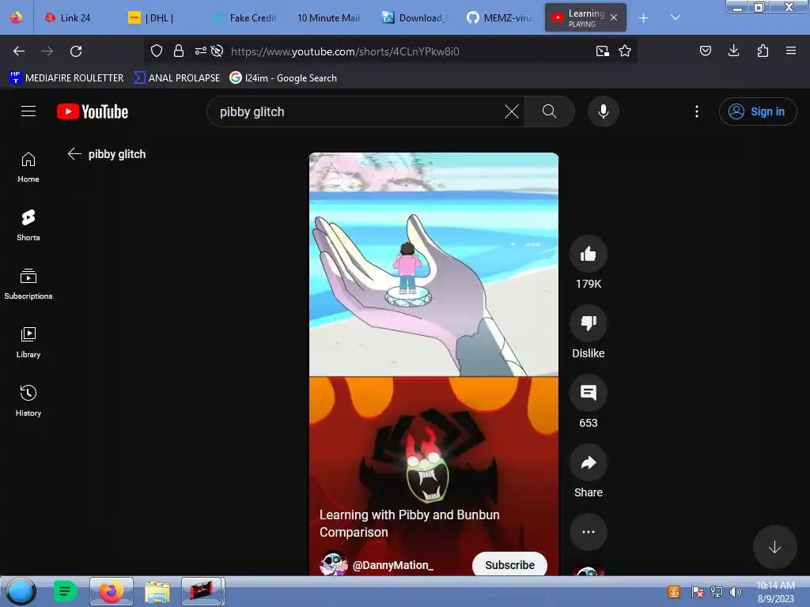Screen dimensions: 810x607
Task: Click the Firefox taskbar button
Action: point(111,591)
